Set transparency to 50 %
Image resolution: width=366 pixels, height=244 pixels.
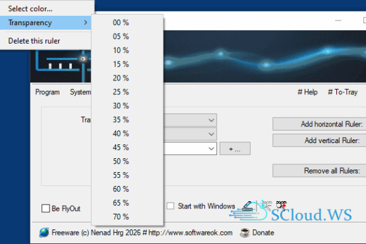click(x=127, y=162)
